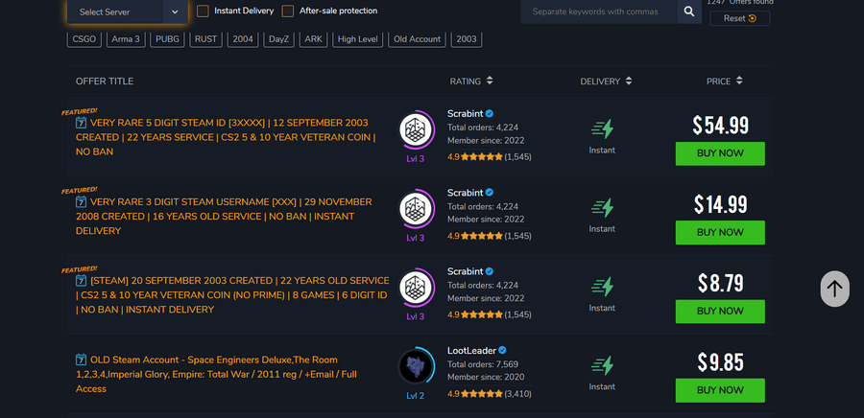Viewport: 864px width, 418px height.
Task: Open the 20 SEPTEMBER 2003 CREATED offer
Action: click(x=232, y=294)
